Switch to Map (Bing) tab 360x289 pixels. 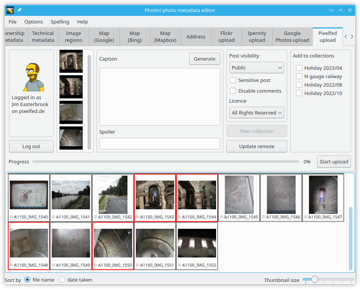point(135,37)
